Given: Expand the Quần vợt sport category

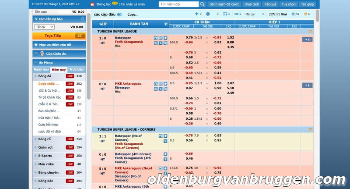Looking at the screenshot, I should (59, 147).
